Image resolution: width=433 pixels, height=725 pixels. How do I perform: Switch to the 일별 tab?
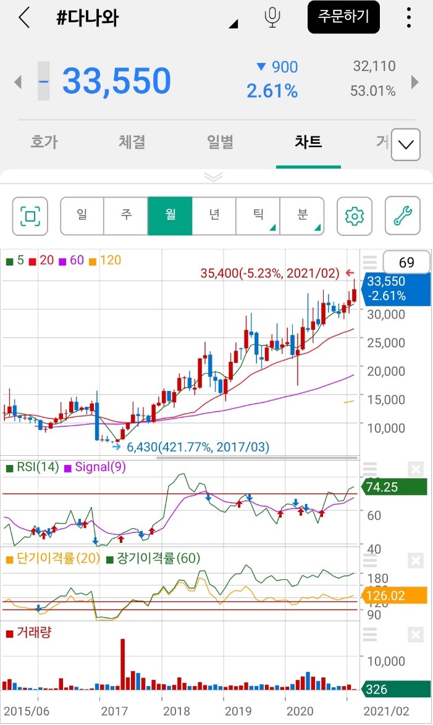[220, 142]
